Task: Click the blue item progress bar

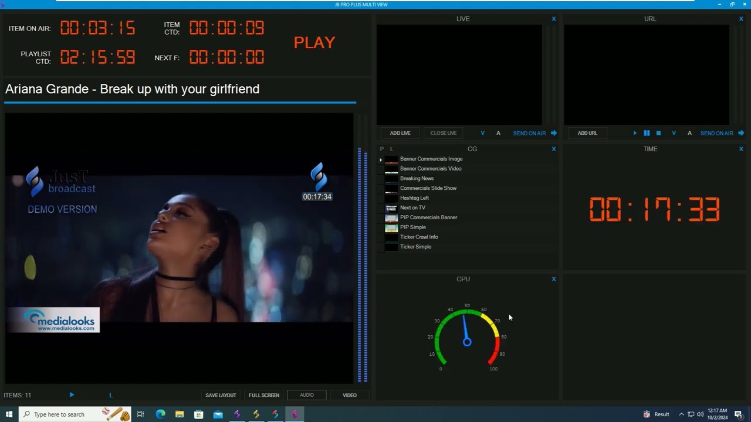Action: click(x=180, y=103)
